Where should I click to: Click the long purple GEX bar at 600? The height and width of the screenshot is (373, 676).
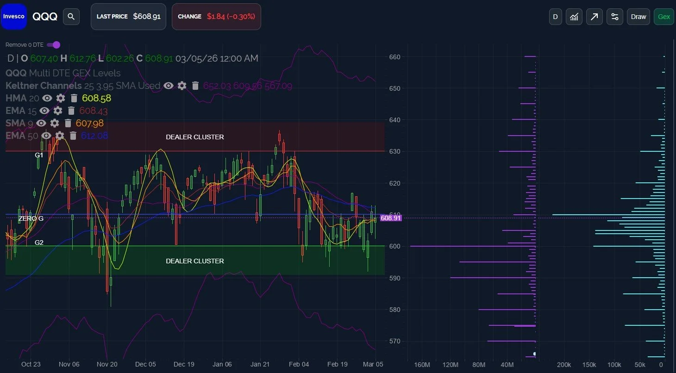(x=473, y=246)
